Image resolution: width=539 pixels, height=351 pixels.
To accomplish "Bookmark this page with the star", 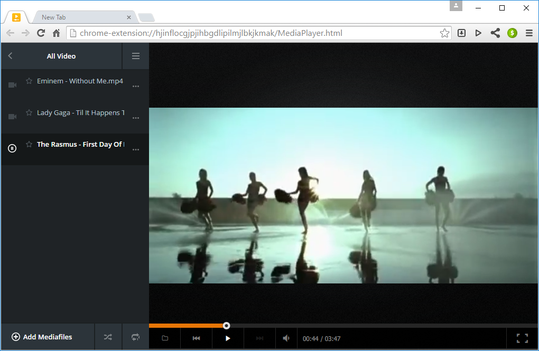I will coord(444,33).
